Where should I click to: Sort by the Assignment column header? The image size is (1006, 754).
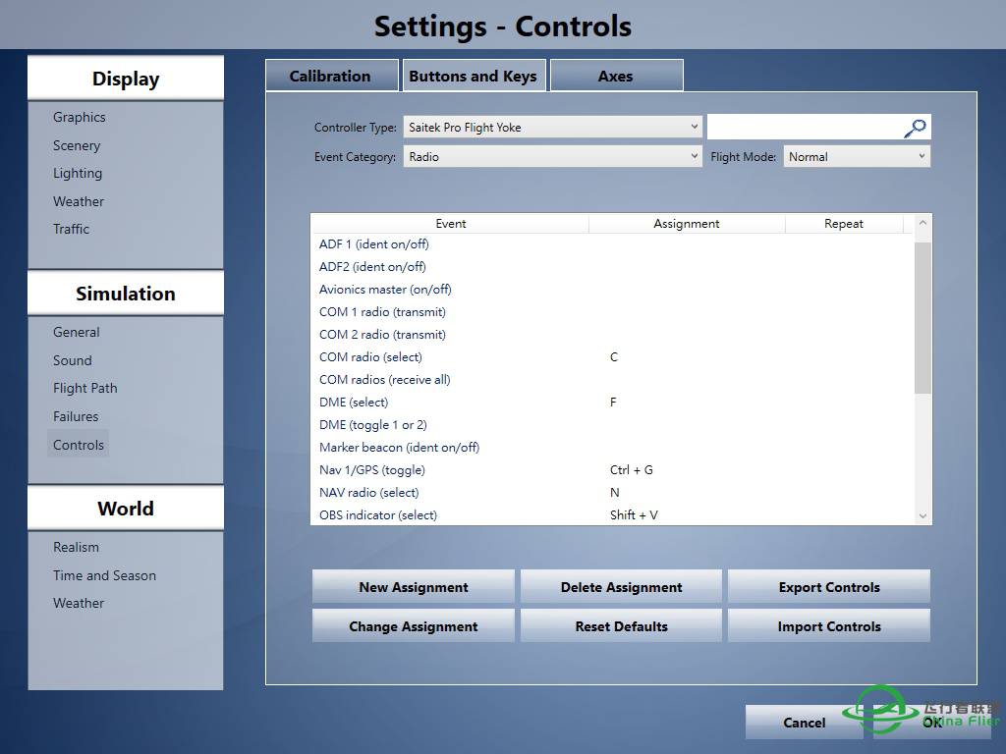pos(687,224)
